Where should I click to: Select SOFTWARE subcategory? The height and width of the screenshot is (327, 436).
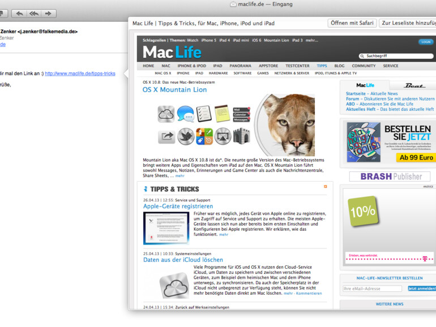click(242, 73)
